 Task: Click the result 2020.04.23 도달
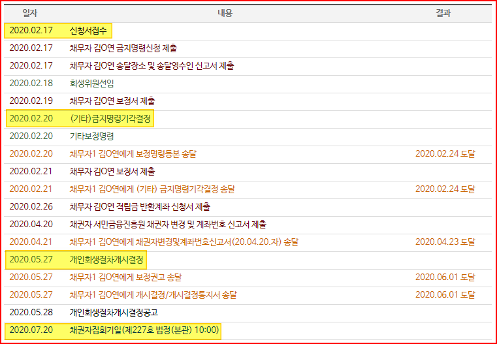coord(445,242)
